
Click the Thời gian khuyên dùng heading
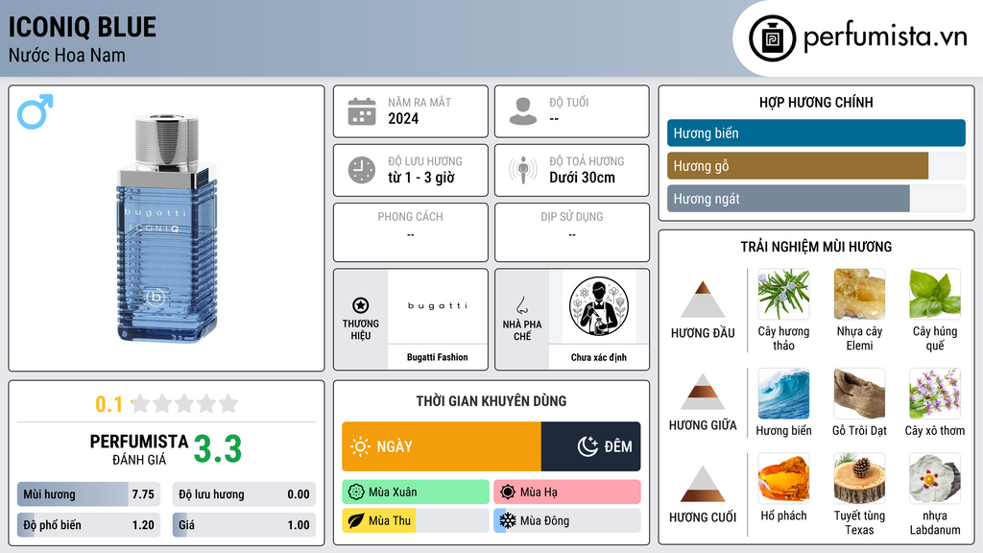click(x=491, y=401)
